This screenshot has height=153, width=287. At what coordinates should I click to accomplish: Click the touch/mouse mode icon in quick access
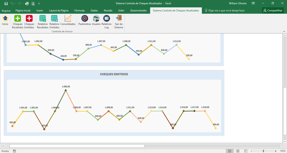pos(27,4)
